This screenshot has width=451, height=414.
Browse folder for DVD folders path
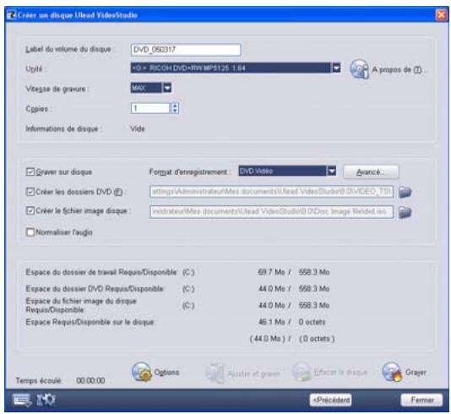point(405,192)
